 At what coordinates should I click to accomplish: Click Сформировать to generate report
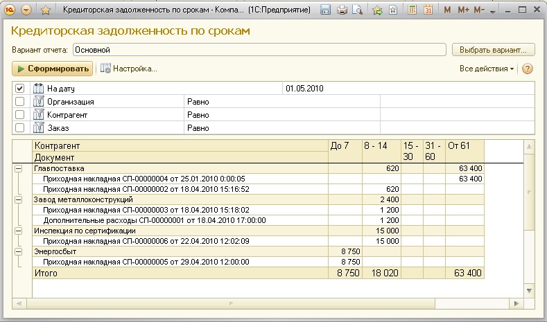52,69
